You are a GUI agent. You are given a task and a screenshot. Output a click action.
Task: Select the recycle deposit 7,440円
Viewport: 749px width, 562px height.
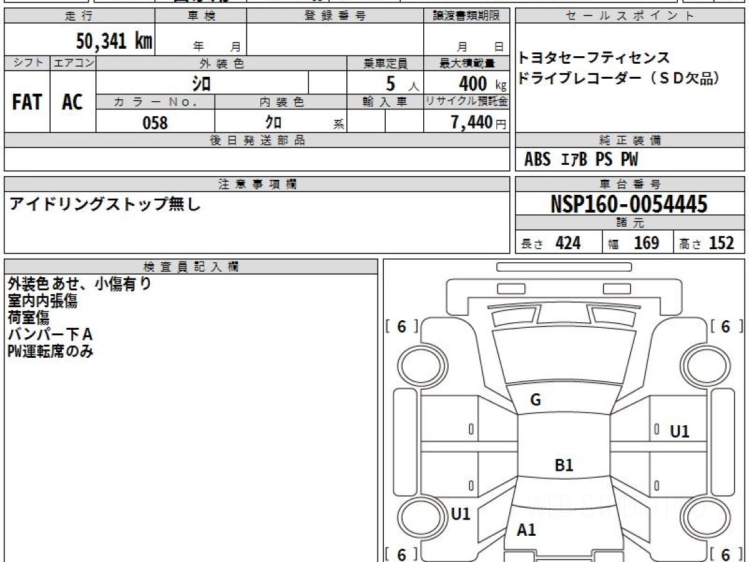point(478,123)
